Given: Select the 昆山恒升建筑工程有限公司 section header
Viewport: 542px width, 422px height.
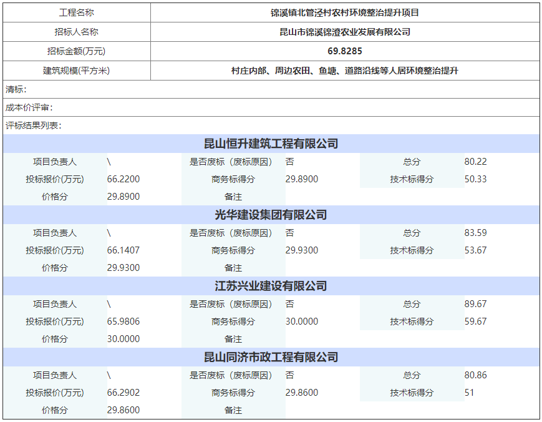Looking at the screenshot, I should (271, 144).
